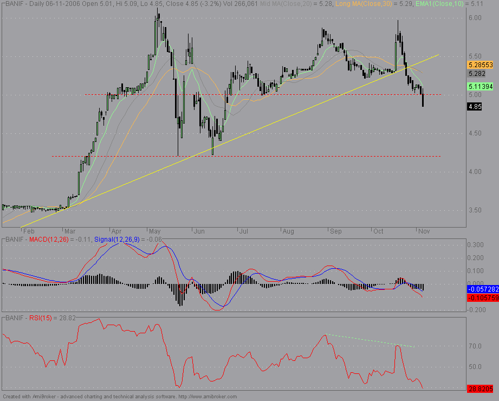Click the 50.0 RSI axis label

point(475,367)
